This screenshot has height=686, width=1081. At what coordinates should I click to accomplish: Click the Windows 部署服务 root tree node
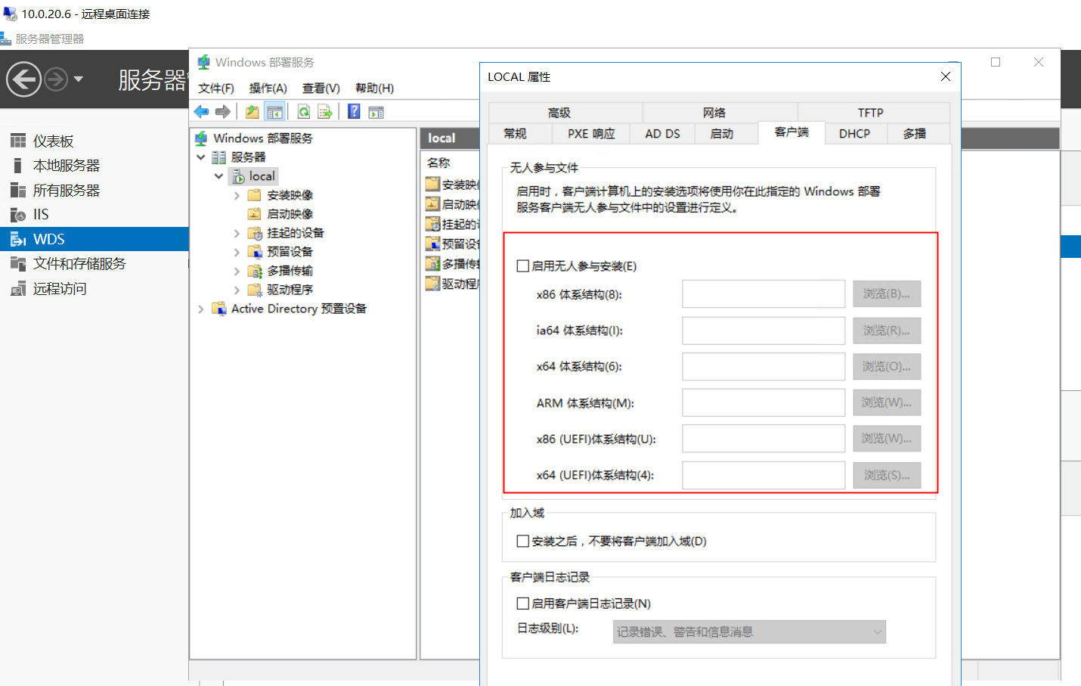click(x=262, y=138)
